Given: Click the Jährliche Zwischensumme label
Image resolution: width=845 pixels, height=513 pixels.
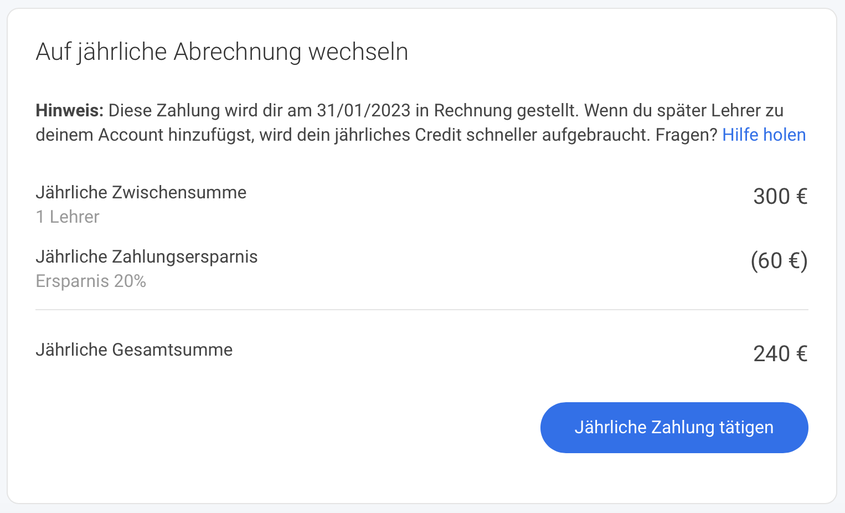Looking at the screenshot, I should coord(141,192).
